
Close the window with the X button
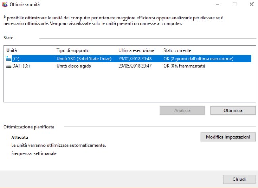(252, 4)
